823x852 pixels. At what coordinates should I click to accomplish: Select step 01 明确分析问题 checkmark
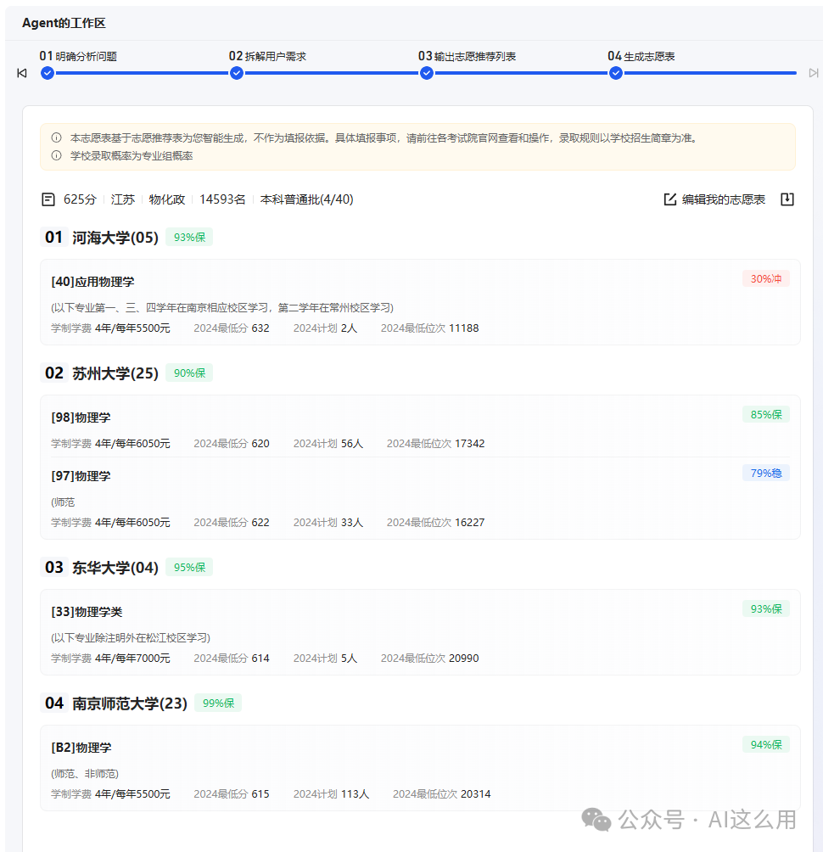48,73
